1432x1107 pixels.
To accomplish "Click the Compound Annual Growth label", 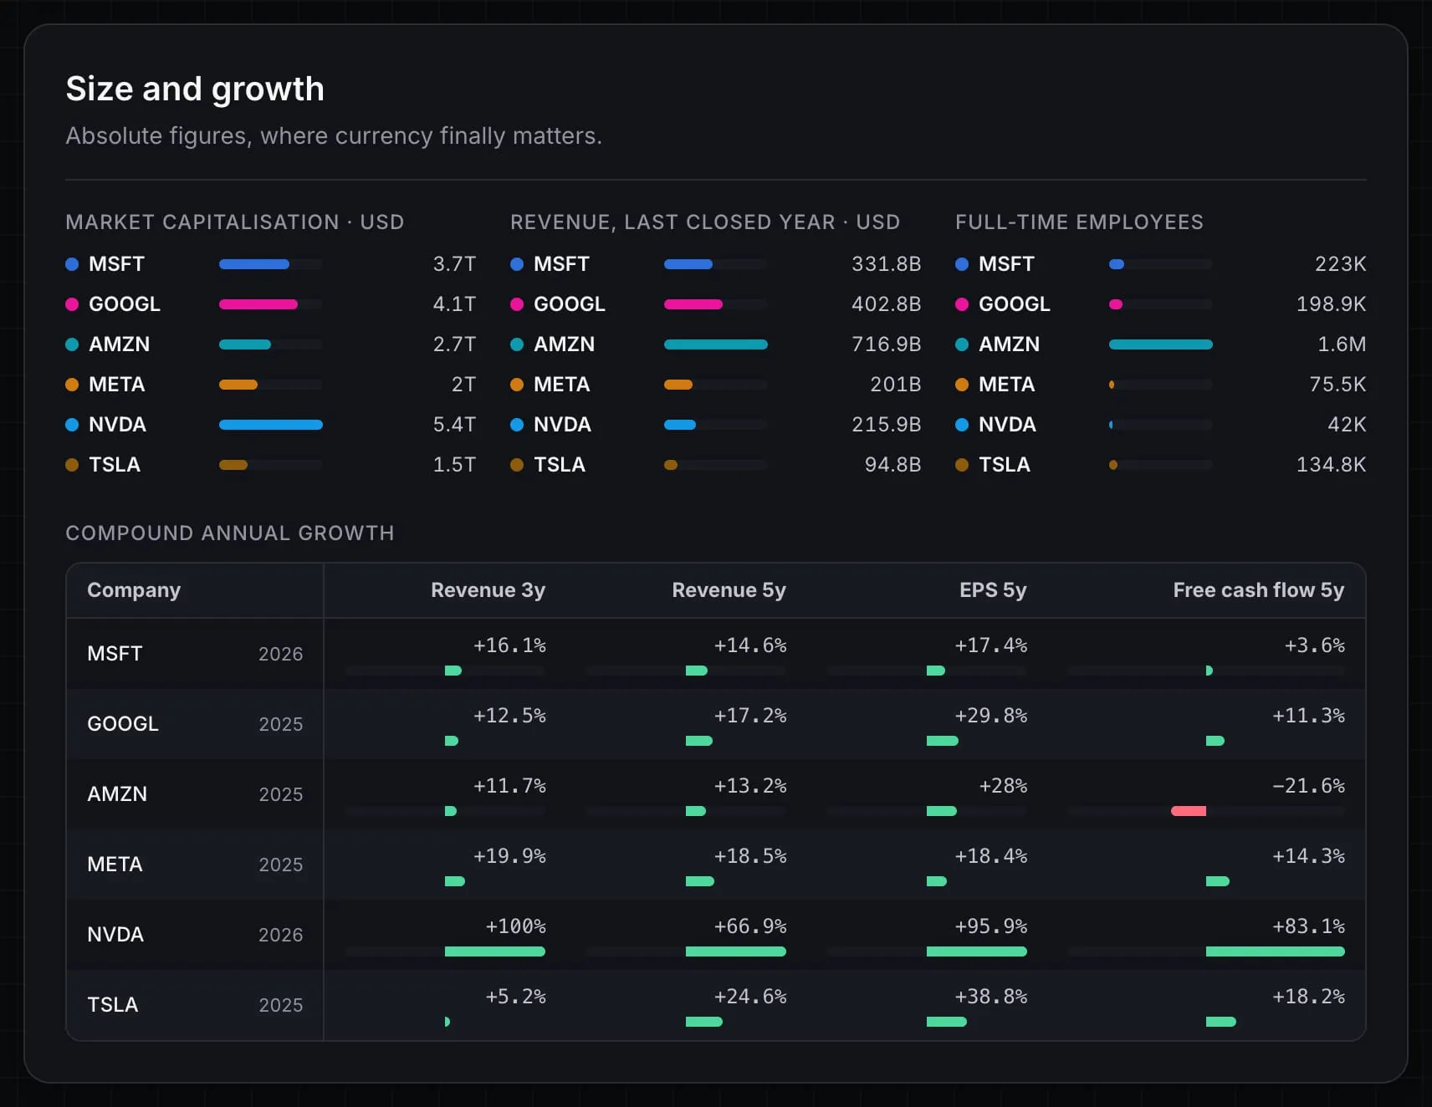I will [230, 533].
